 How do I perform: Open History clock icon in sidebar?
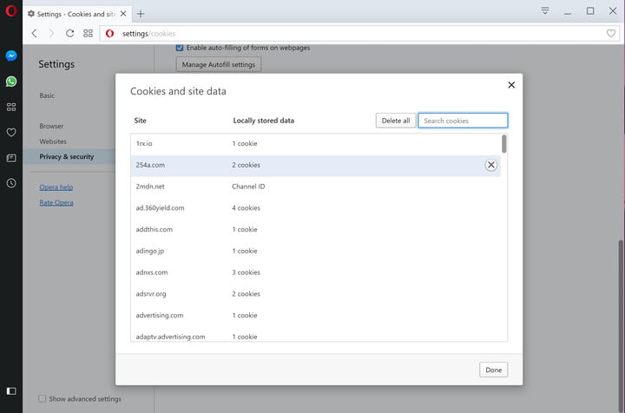click(x=11, y=183)
